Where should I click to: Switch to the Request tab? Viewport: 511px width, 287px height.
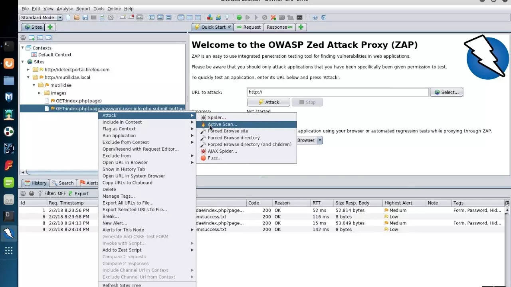[x=248, y=27]
